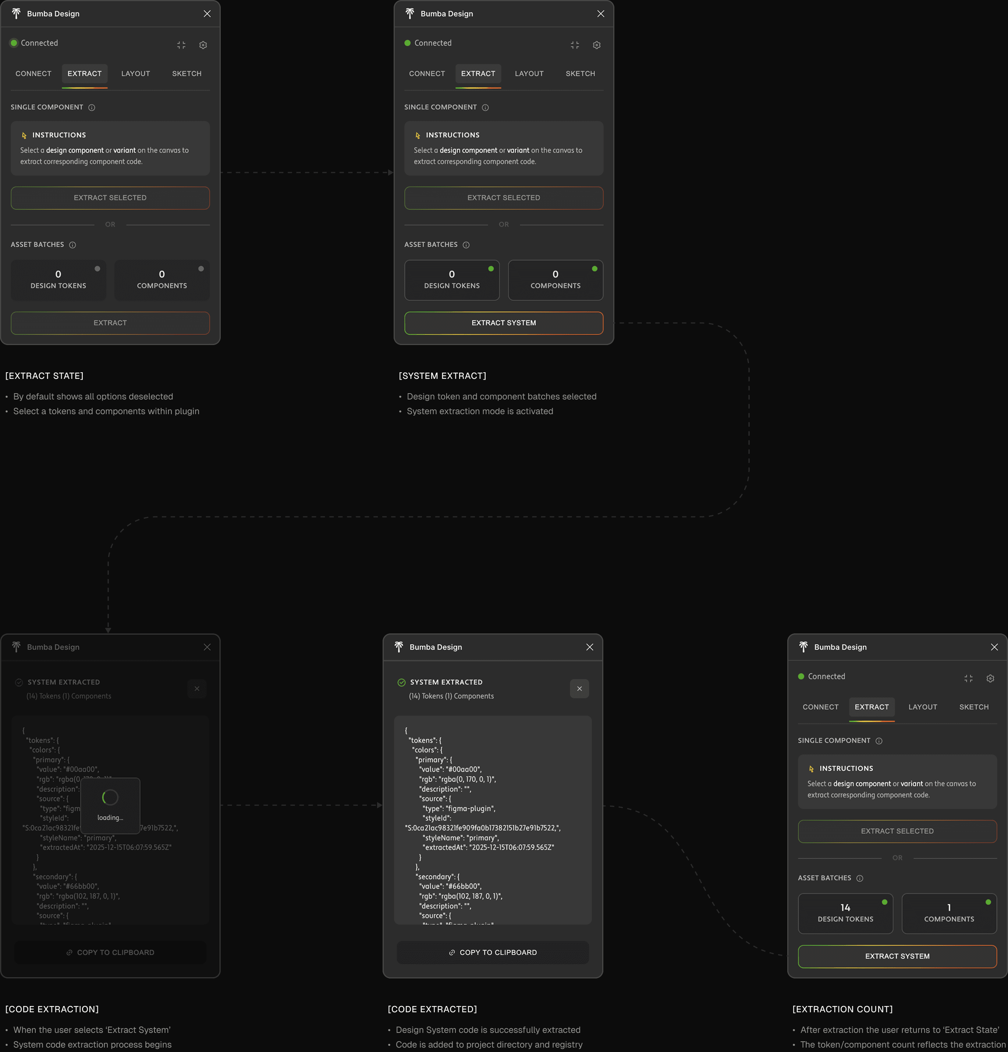The height and width of the screenshot is (1052, 1008).
Task: Toggle the 14 Design Tokens batch card
Action: (845, 913)
